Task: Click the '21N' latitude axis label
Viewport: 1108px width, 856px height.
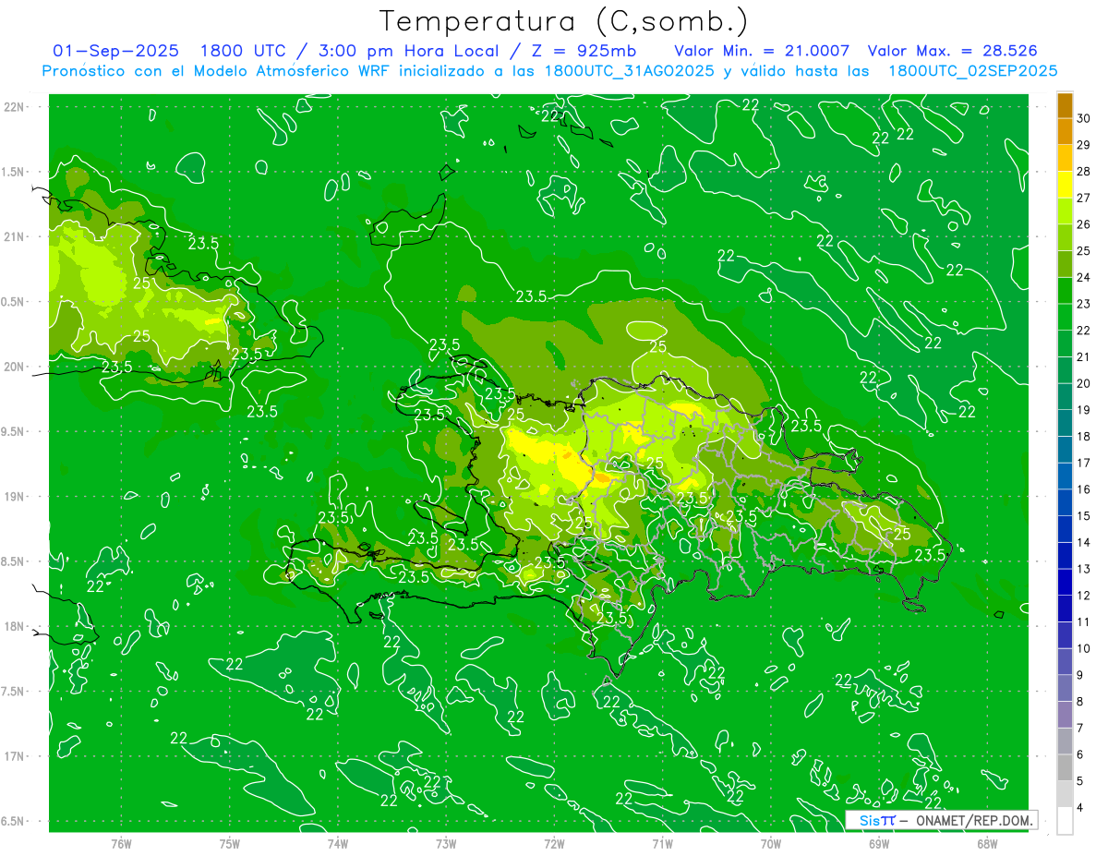Action: click(14, 236)
